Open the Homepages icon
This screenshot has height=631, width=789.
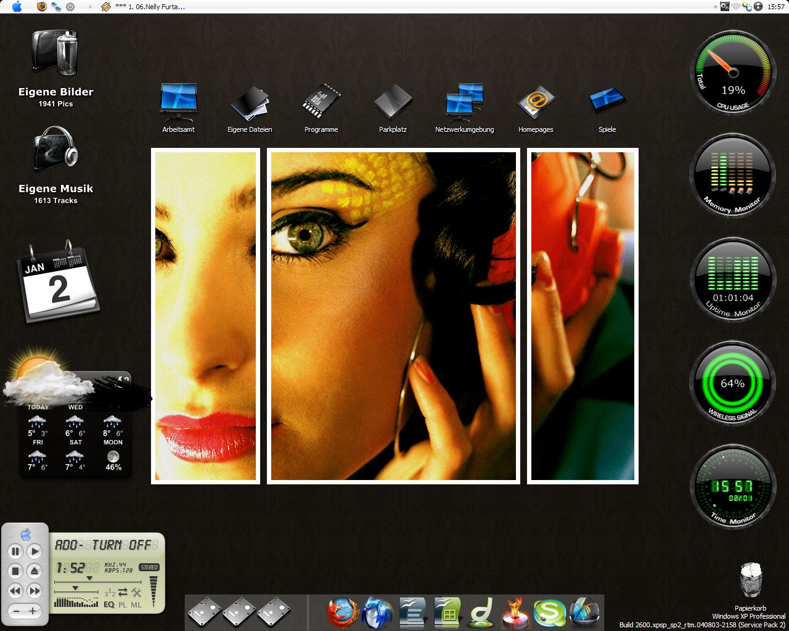coord(536,102)
